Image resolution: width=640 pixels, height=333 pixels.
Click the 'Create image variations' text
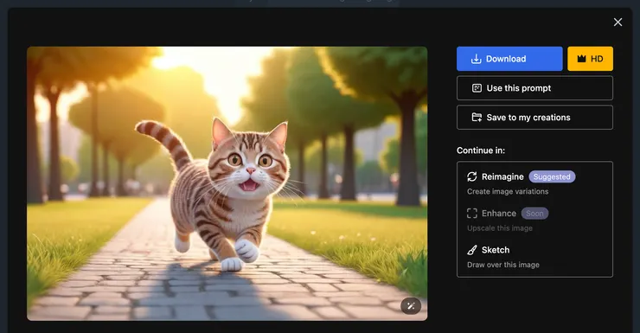508,191
